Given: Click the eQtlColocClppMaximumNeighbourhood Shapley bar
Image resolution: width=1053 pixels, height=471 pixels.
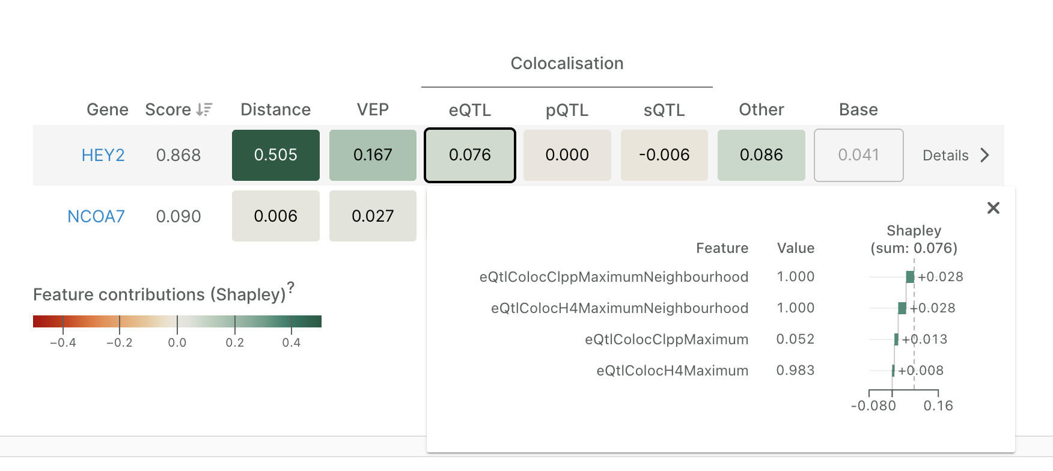Looking at the screenshot, I should 910,277.
